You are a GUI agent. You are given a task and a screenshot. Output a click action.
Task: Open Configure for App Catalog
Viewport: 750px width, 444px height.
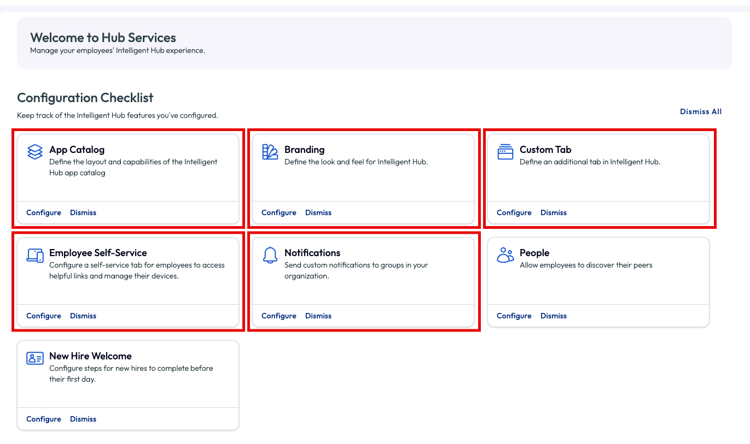point(44,212)
